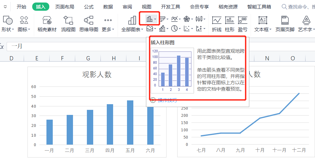Click the 观影人数 bar chart title
This screenshot has width=315, height=161.
tap(97, 75)
